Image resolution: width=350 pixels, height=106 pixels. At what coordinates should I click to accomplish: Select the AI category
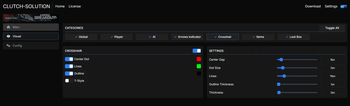152,37
